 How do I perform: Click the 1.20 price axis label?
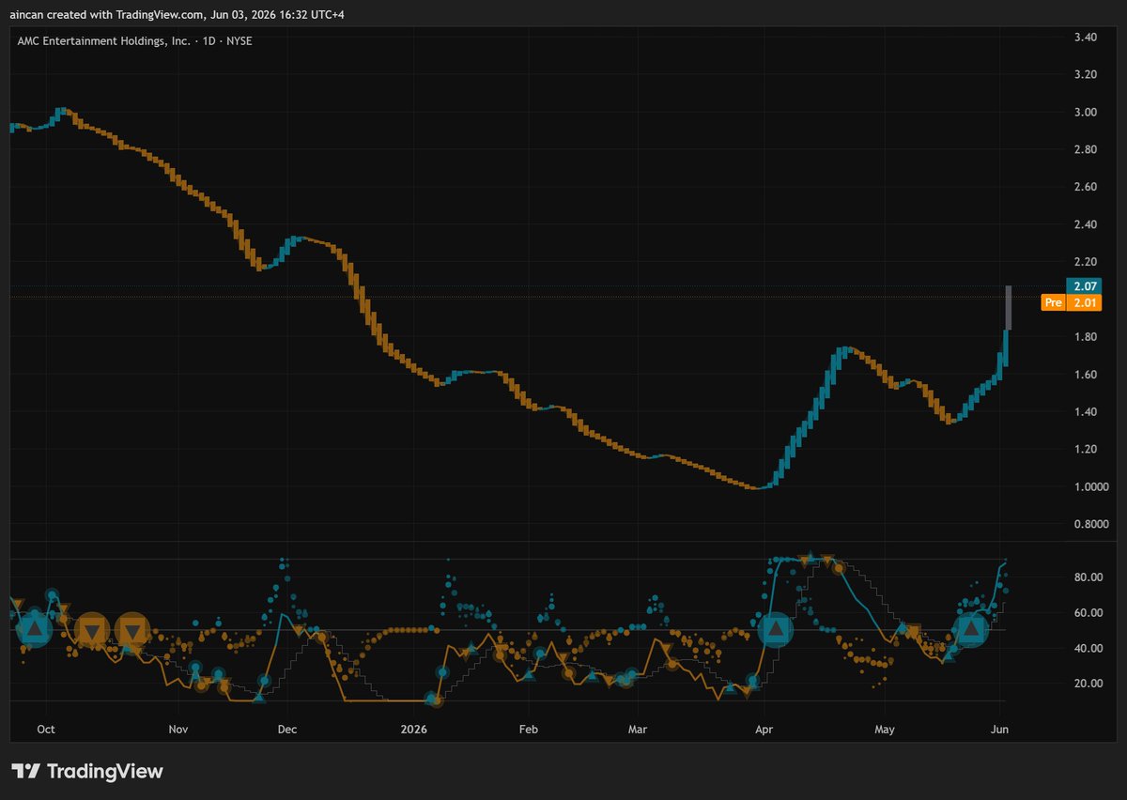pos(1087,450)
